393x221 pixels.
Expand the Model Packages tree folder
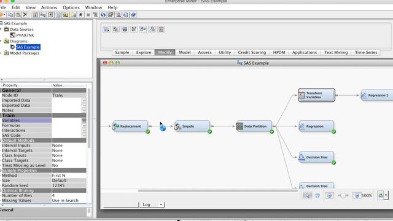pos(1,53)
